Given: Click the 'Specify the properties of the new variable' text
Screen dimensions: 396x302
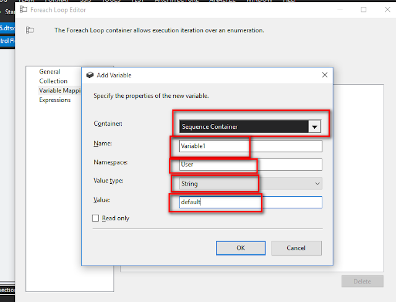Looking at the screenshot, I should tap(151, 96).
